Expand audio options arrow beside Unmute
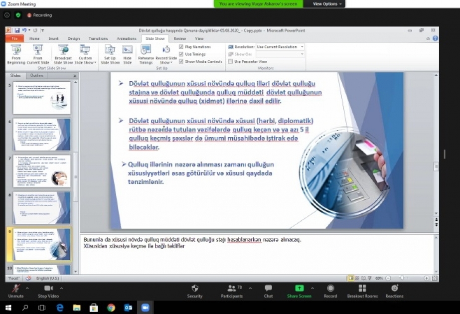This screenshot has height=314, width=460. click(27, 288)
